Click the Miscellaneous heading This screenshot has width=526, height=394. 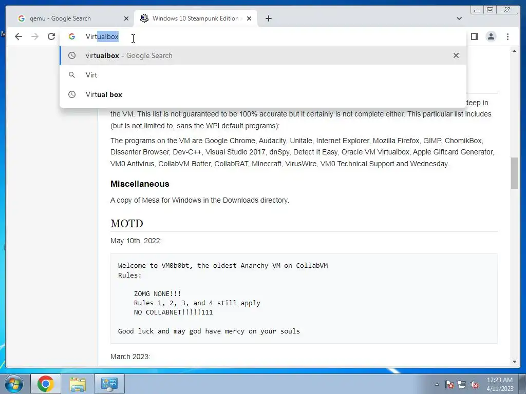140,184
